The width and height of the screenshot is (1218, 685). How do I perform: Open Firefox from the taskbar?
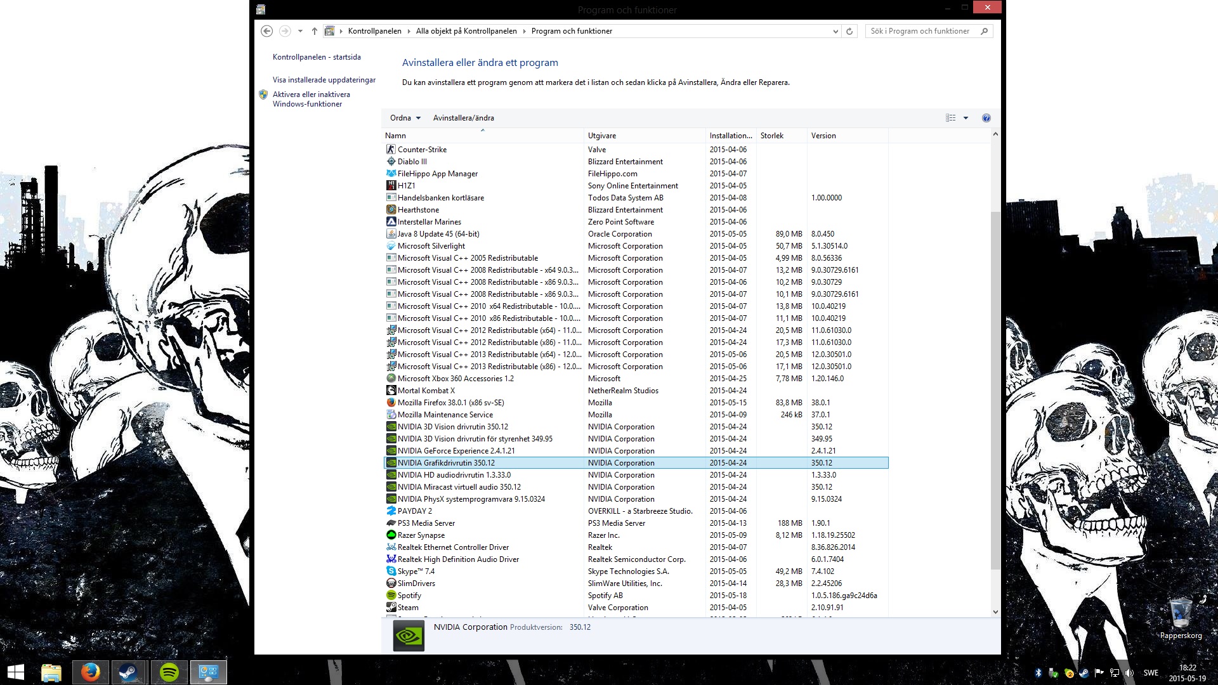pyautogui.click(x=90, y=672)
